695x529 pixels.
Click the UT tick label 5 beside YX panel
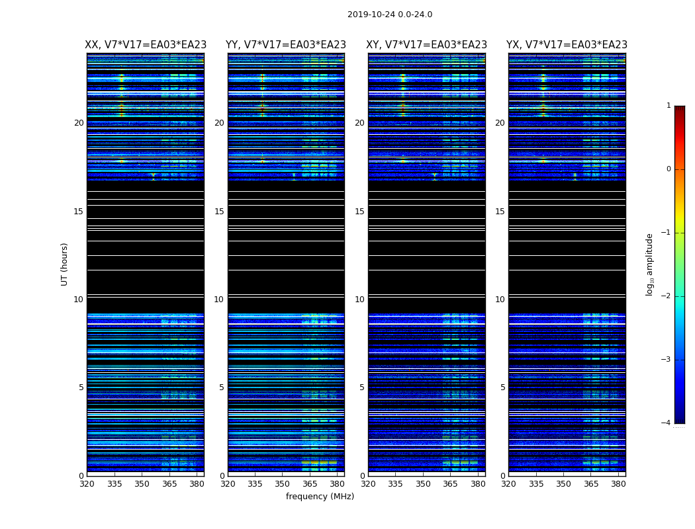[502, 387]
